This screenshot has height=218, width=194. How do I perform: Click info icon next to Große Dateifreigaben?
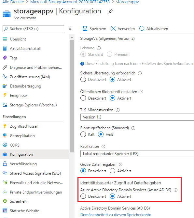121,164
